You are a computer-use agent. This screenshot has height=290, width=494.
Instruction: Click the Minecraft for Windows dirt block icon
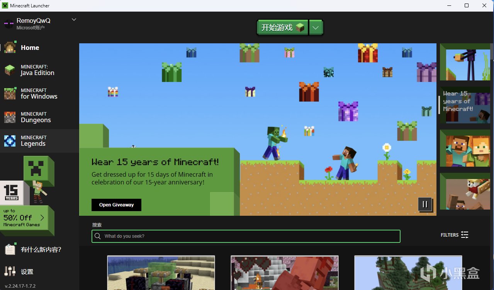point(10,94)
